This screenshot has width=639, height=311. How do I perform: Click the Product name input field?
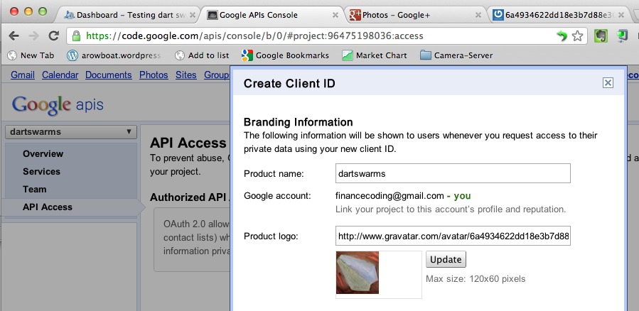pos(453,173)
